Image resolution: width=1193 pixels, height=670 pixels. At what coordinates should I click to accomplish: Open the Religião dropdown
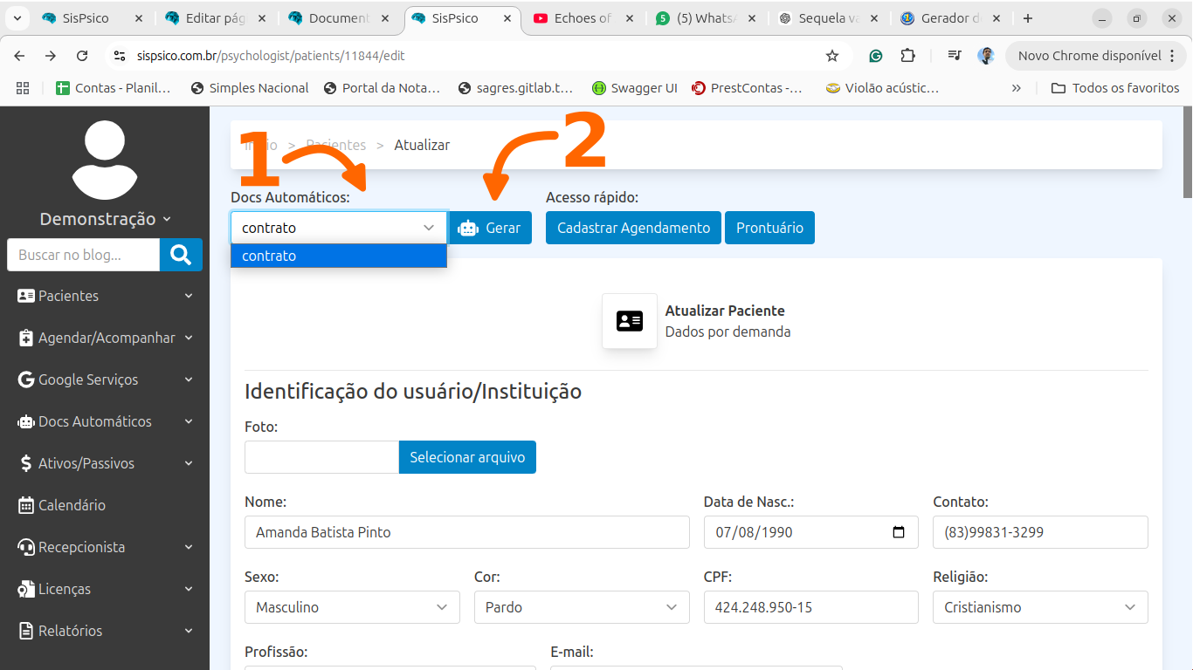pos(1040,607)
